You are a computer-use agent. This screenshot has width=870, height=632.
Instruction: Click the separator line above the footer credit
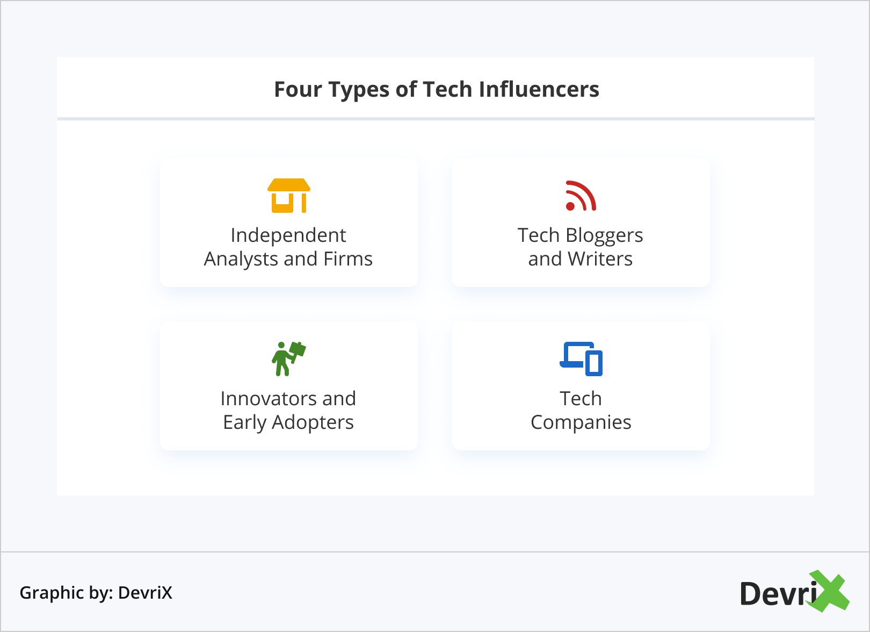tap(435, 552)
